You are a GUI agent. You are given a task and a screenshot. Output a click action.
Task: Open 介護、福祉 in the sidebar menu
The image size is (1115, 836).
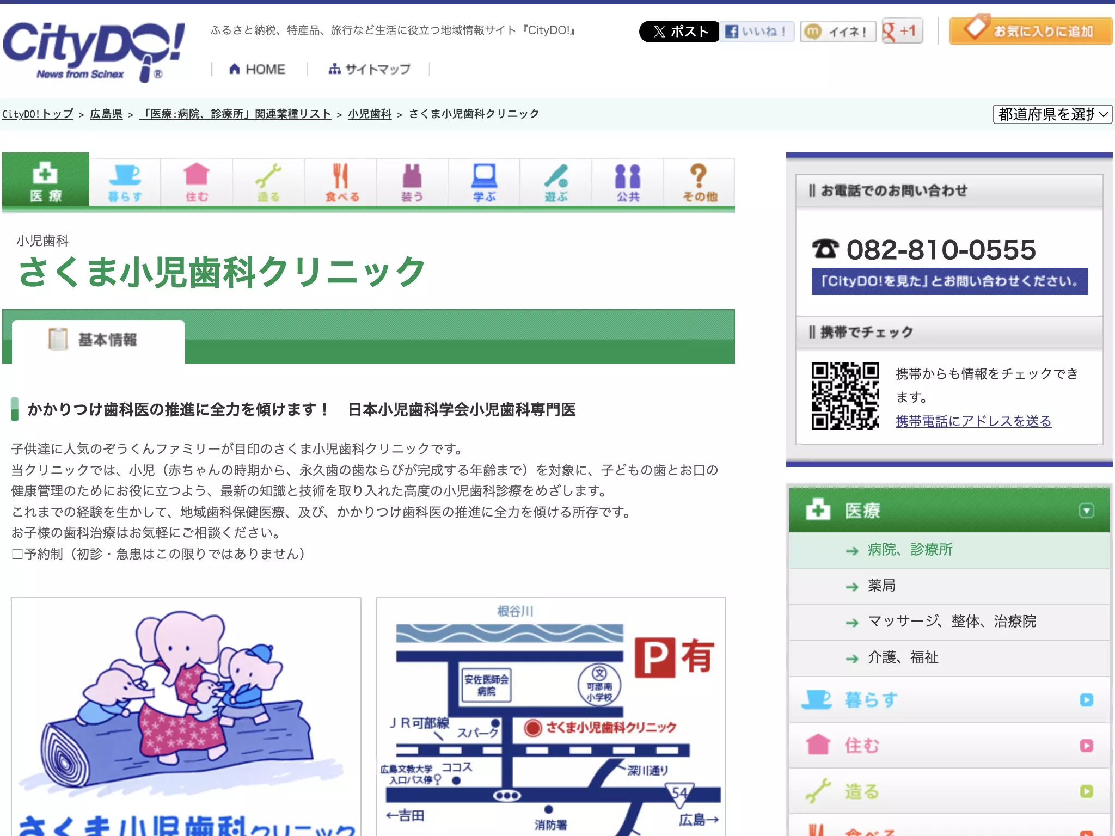[x=949, y=658]
